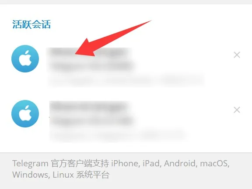Click the second session's blurred location line

pos(118,135)
